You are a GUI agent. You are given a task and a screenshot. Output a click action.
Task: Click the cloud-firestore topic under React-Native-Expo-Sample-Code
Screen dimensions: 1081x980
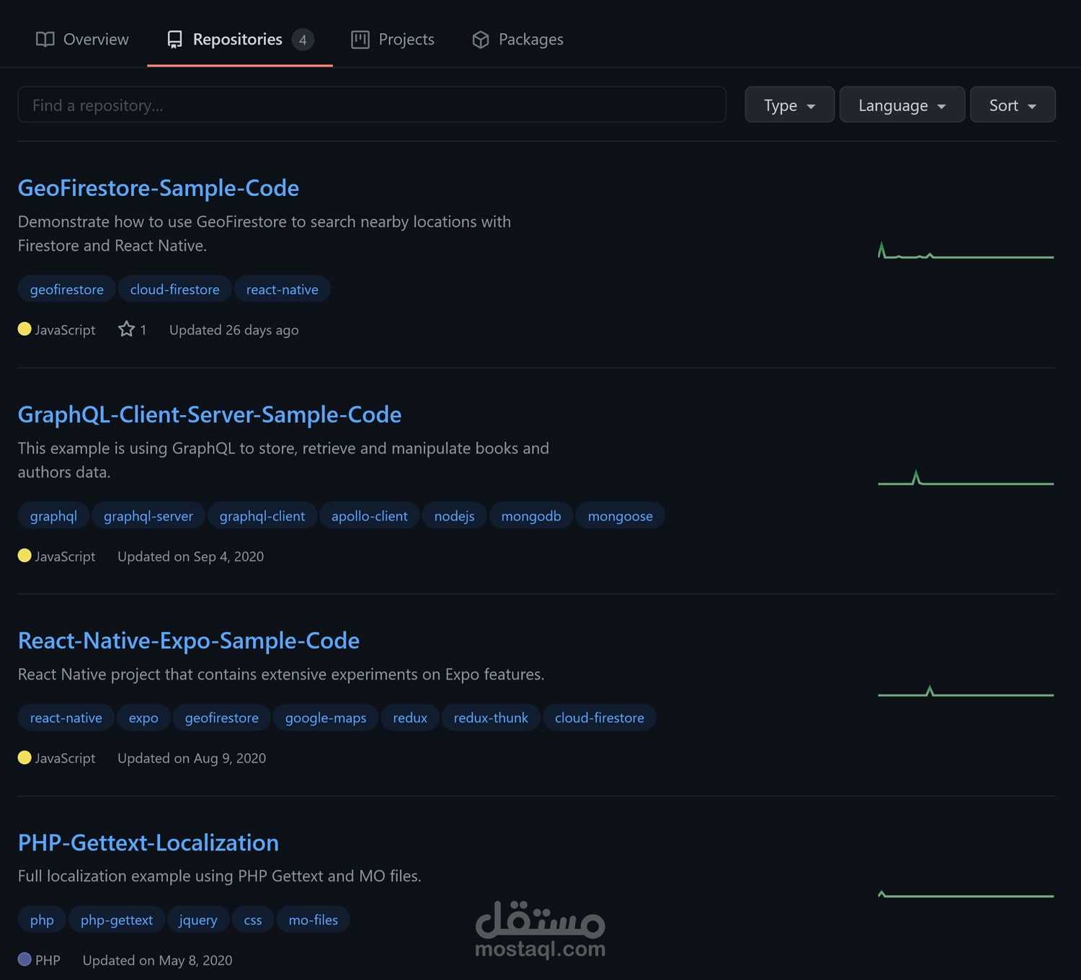(600, 718)
